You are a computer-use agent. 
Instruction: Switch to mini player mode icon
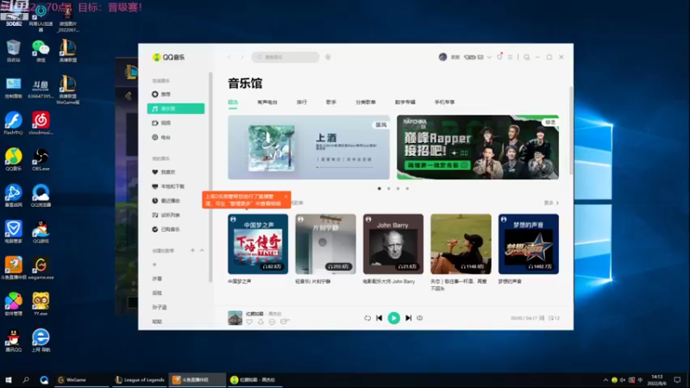pyautogui.click(x=527, y=57)
